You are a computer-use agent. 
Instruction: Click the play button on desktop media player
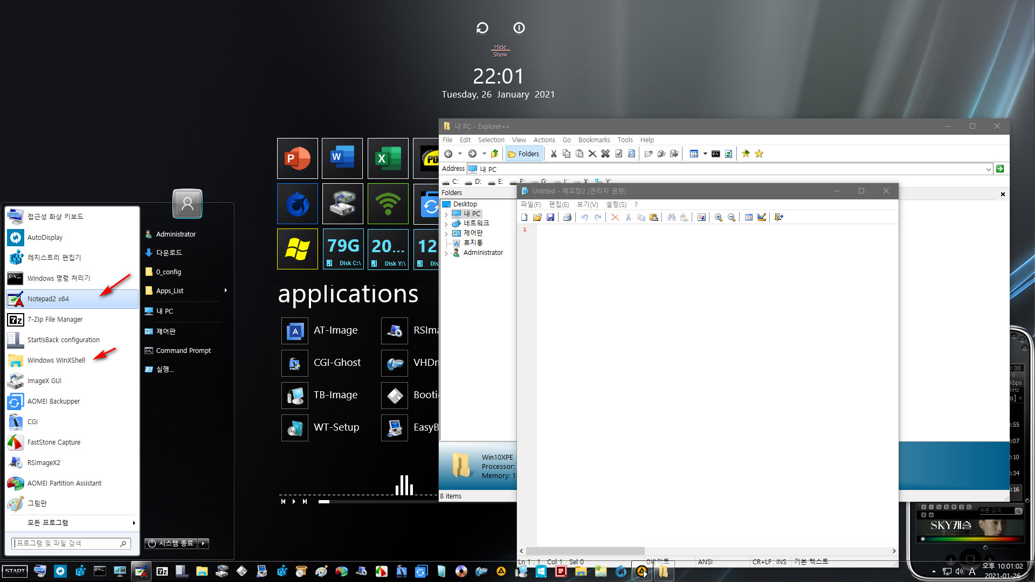294,502
